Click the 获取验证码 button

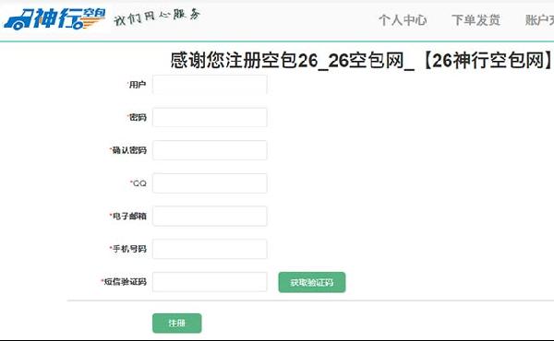coord(312,282)
